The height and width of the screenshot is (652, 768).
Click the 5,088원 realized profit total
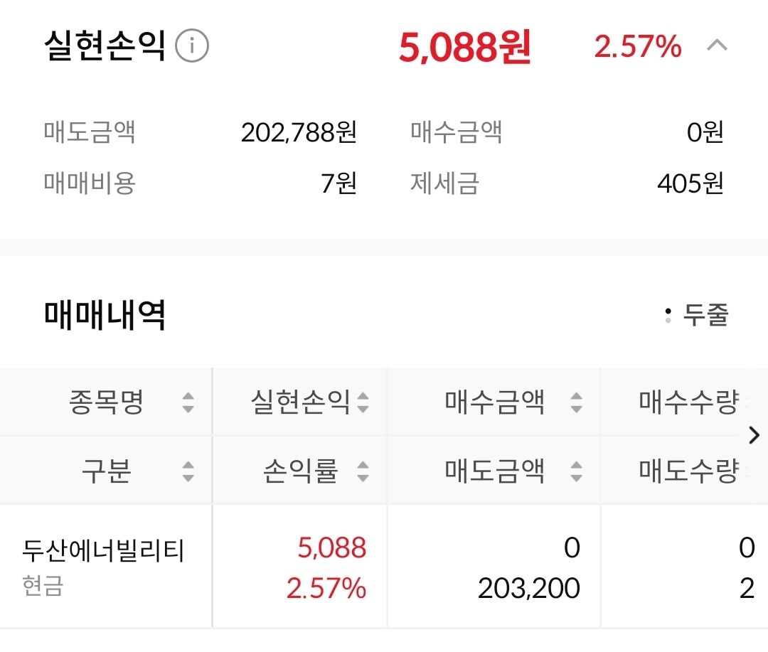(464, 48)
